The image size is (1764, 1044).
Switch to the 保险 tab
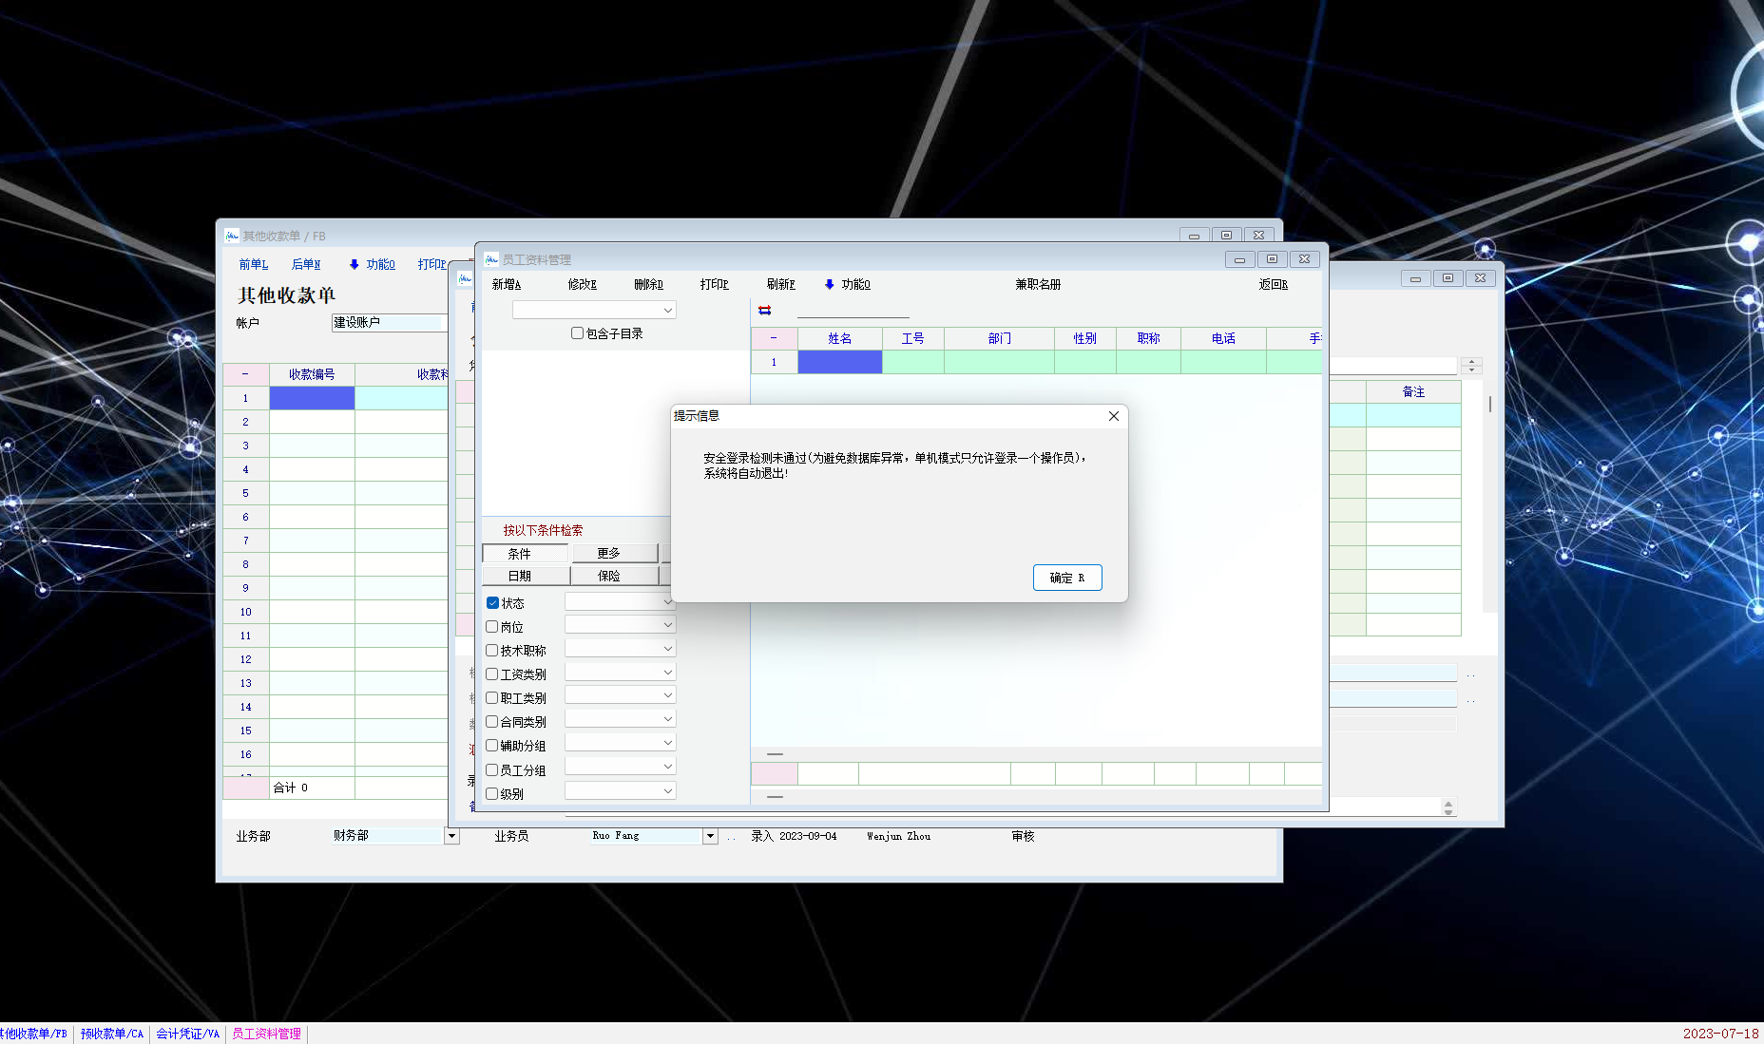tap(608, 576)
